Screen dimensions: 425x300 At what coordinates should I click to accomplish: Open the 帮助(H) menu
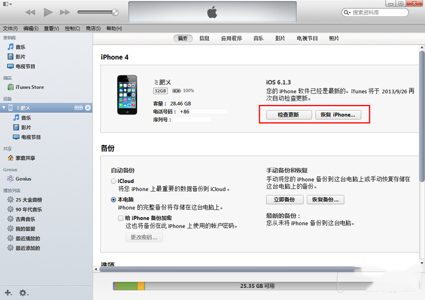click(x=114, y=28)
